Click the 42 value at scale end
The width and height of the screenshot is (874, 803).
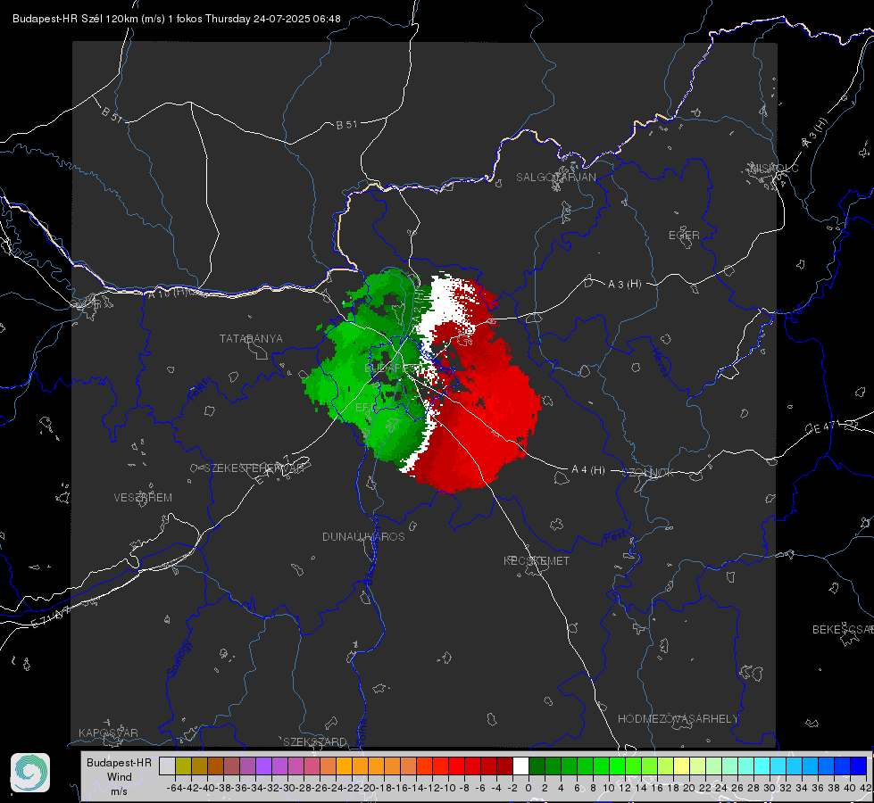coord(866,788)
